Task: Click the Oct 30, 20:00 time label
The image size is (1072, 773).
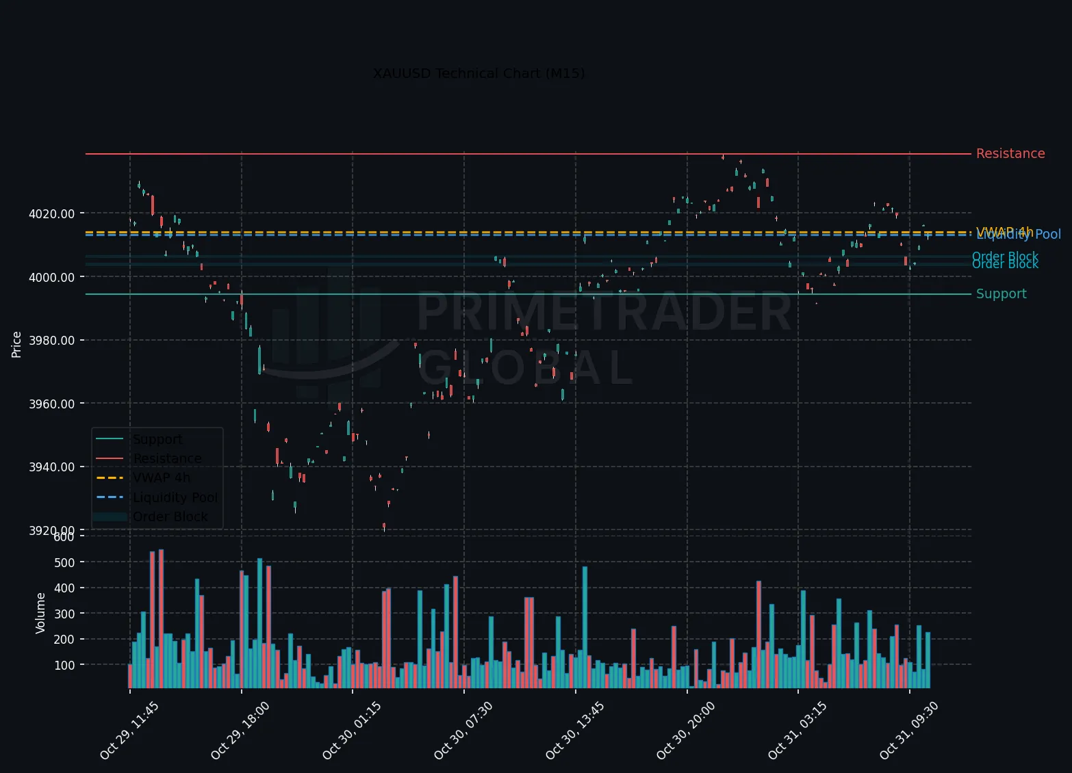Action: tap(686, 731)
